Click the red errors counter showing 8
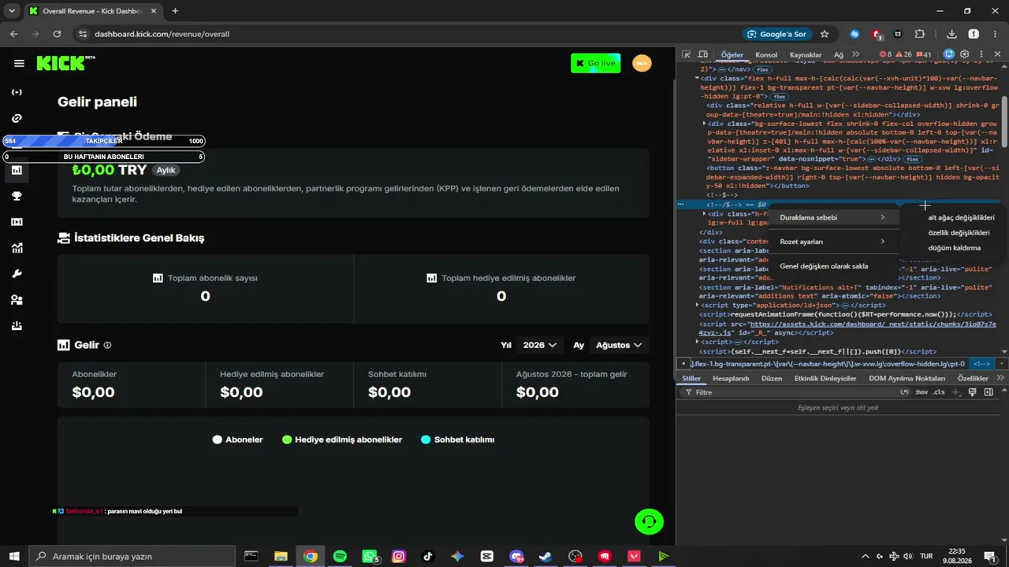 point(885,54)
